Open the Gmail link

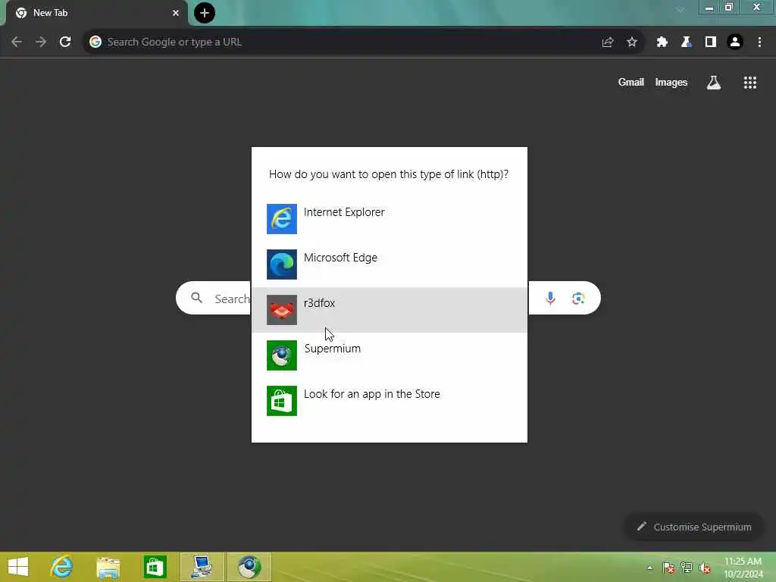tap(631, 82)
